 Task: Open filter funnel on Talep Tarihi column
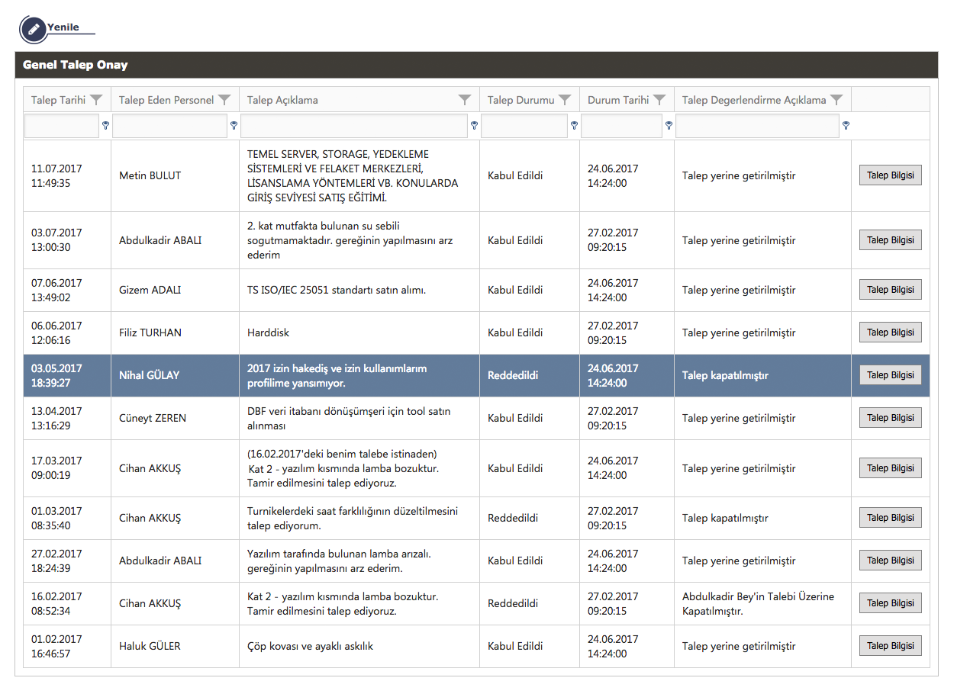[x=96, y=100]
